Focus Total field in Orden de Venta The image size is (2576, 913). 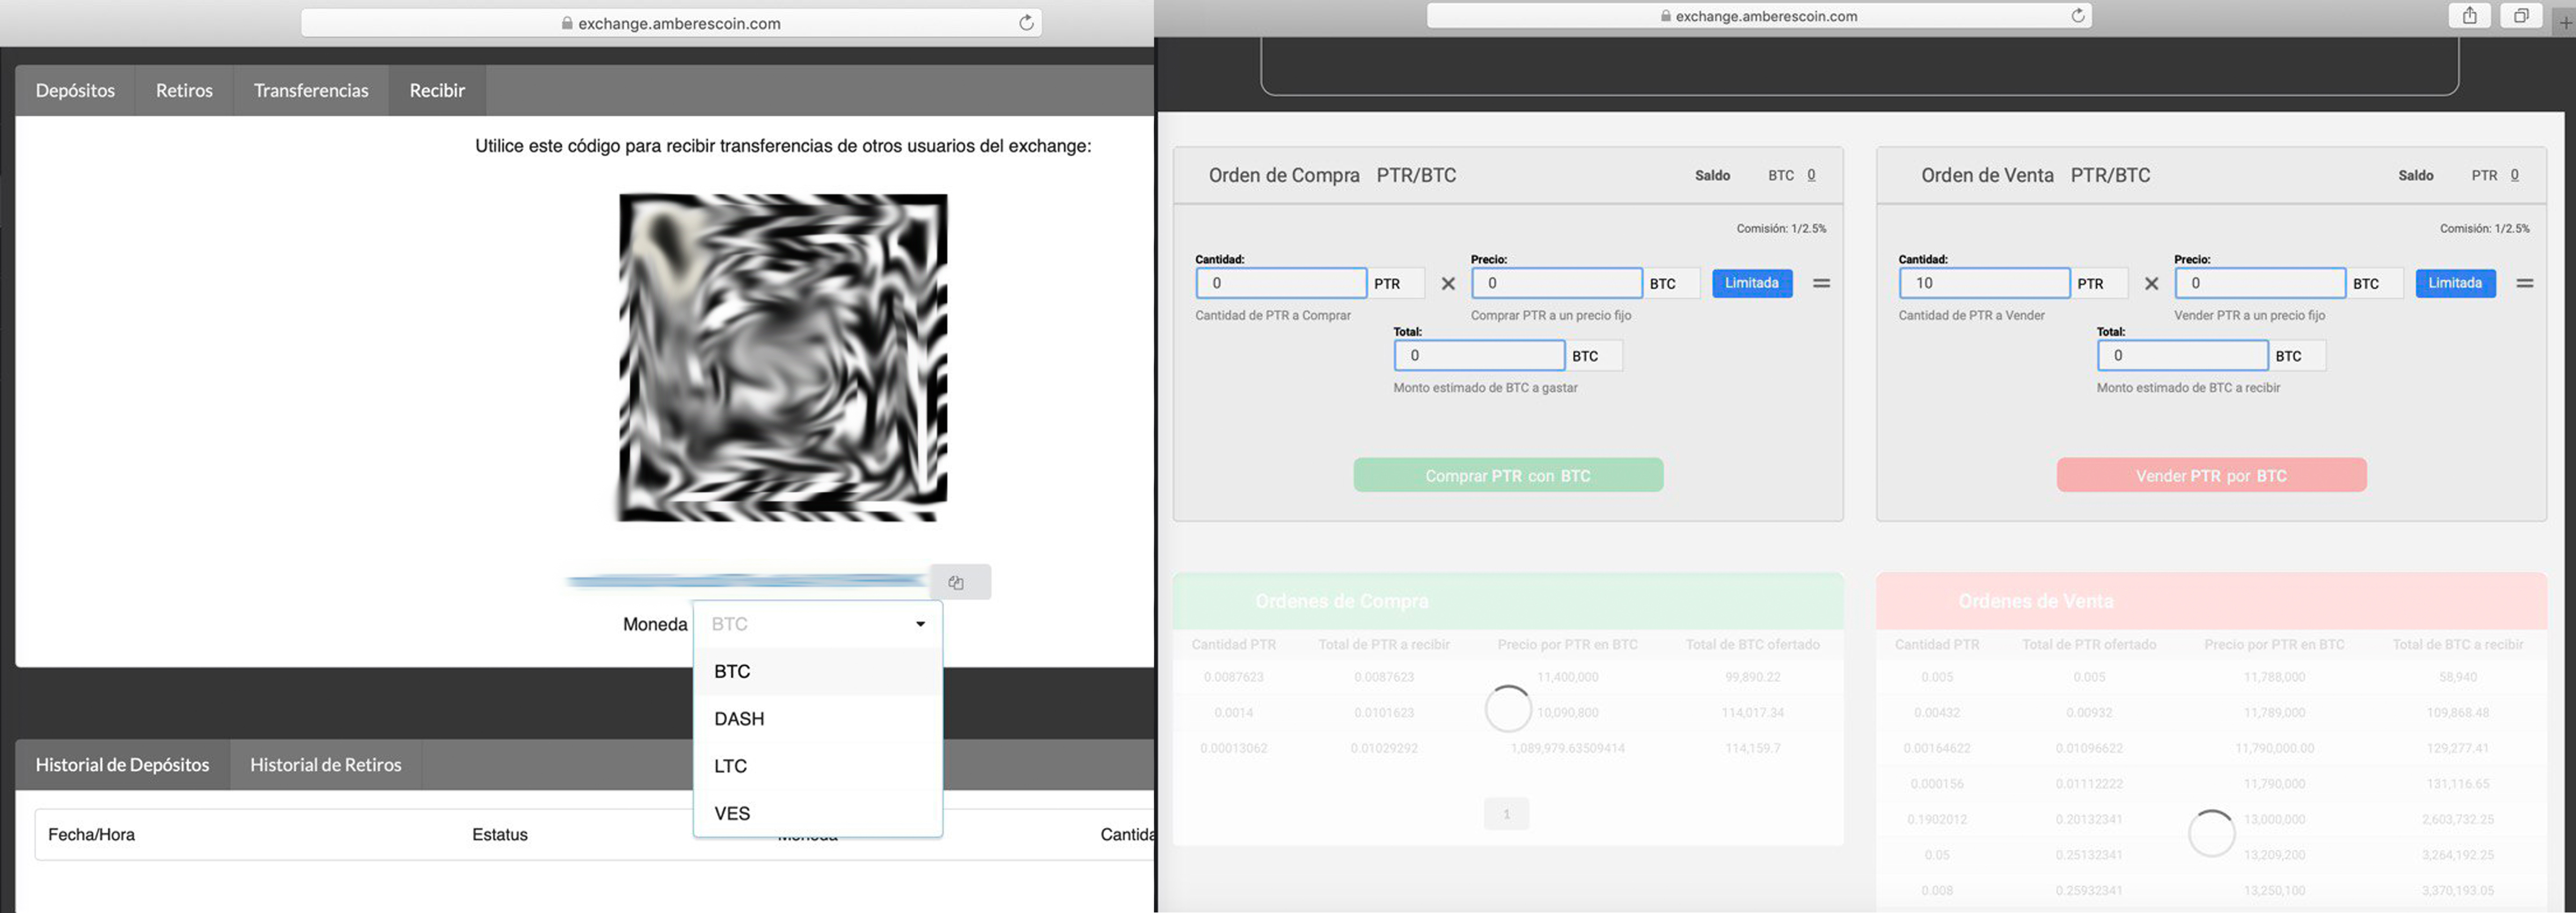click(2183, 356)
